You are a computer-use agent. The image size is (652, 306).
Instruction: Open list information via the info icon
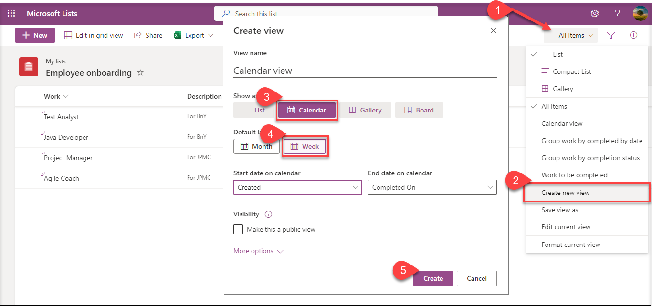(x=633, y=35)
